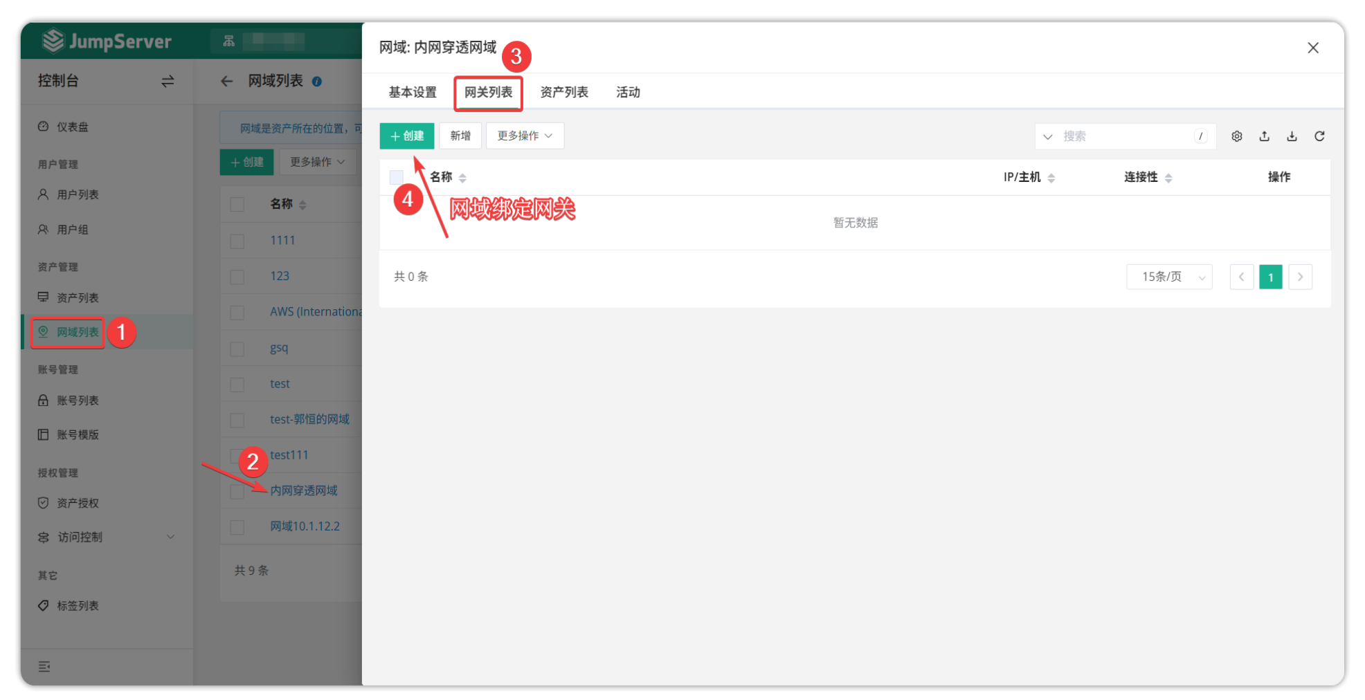
Task: Click the info icon next to 网域列表
Action: click(317, 82)
